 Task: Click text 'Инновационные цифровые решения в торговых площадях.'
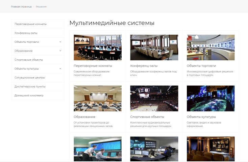(210, 73)
